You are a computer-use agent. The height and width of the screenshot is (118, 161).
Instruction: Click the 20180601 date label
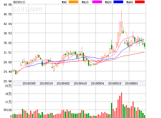(131, 83)
